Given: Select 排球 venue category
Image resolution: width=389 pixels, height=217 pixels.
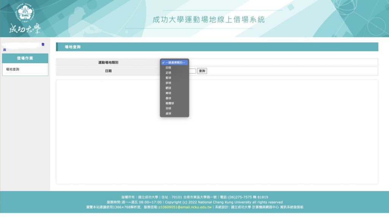Looking at the screenshot, I should 168,83.
